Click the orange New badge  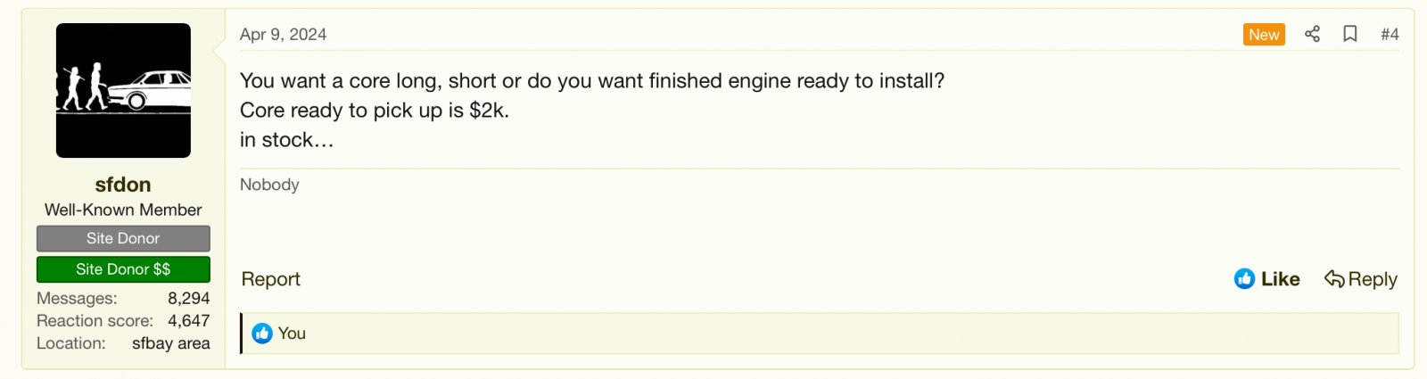click(1264, 35)
